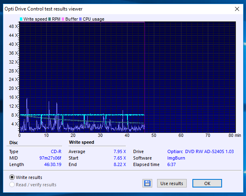Click the pink Buffer legend swatch
This screenshot has height=196, width=246.
coord(63,19)
